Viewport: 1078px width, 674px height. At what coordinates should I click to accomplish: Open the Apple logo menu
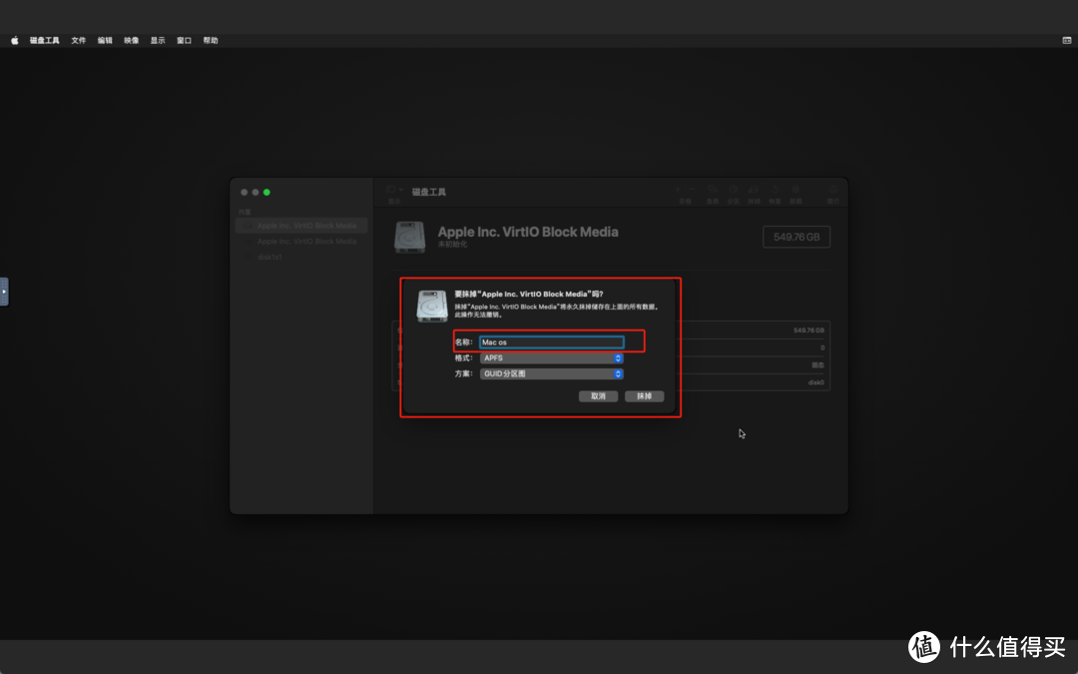coord(15,41)
